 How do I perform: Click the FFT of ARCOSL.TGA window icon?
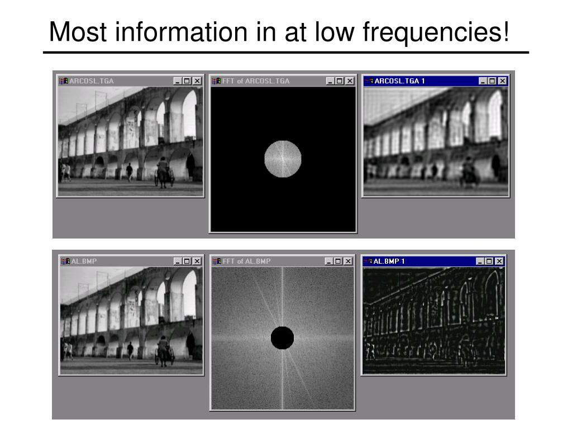(216, 81)
